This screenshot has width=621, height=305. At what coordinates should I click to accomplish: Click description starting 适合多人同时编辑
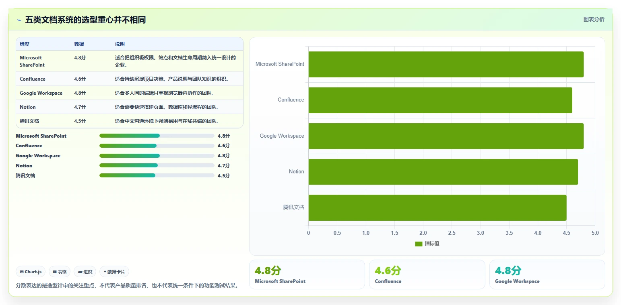pos(165,93)
